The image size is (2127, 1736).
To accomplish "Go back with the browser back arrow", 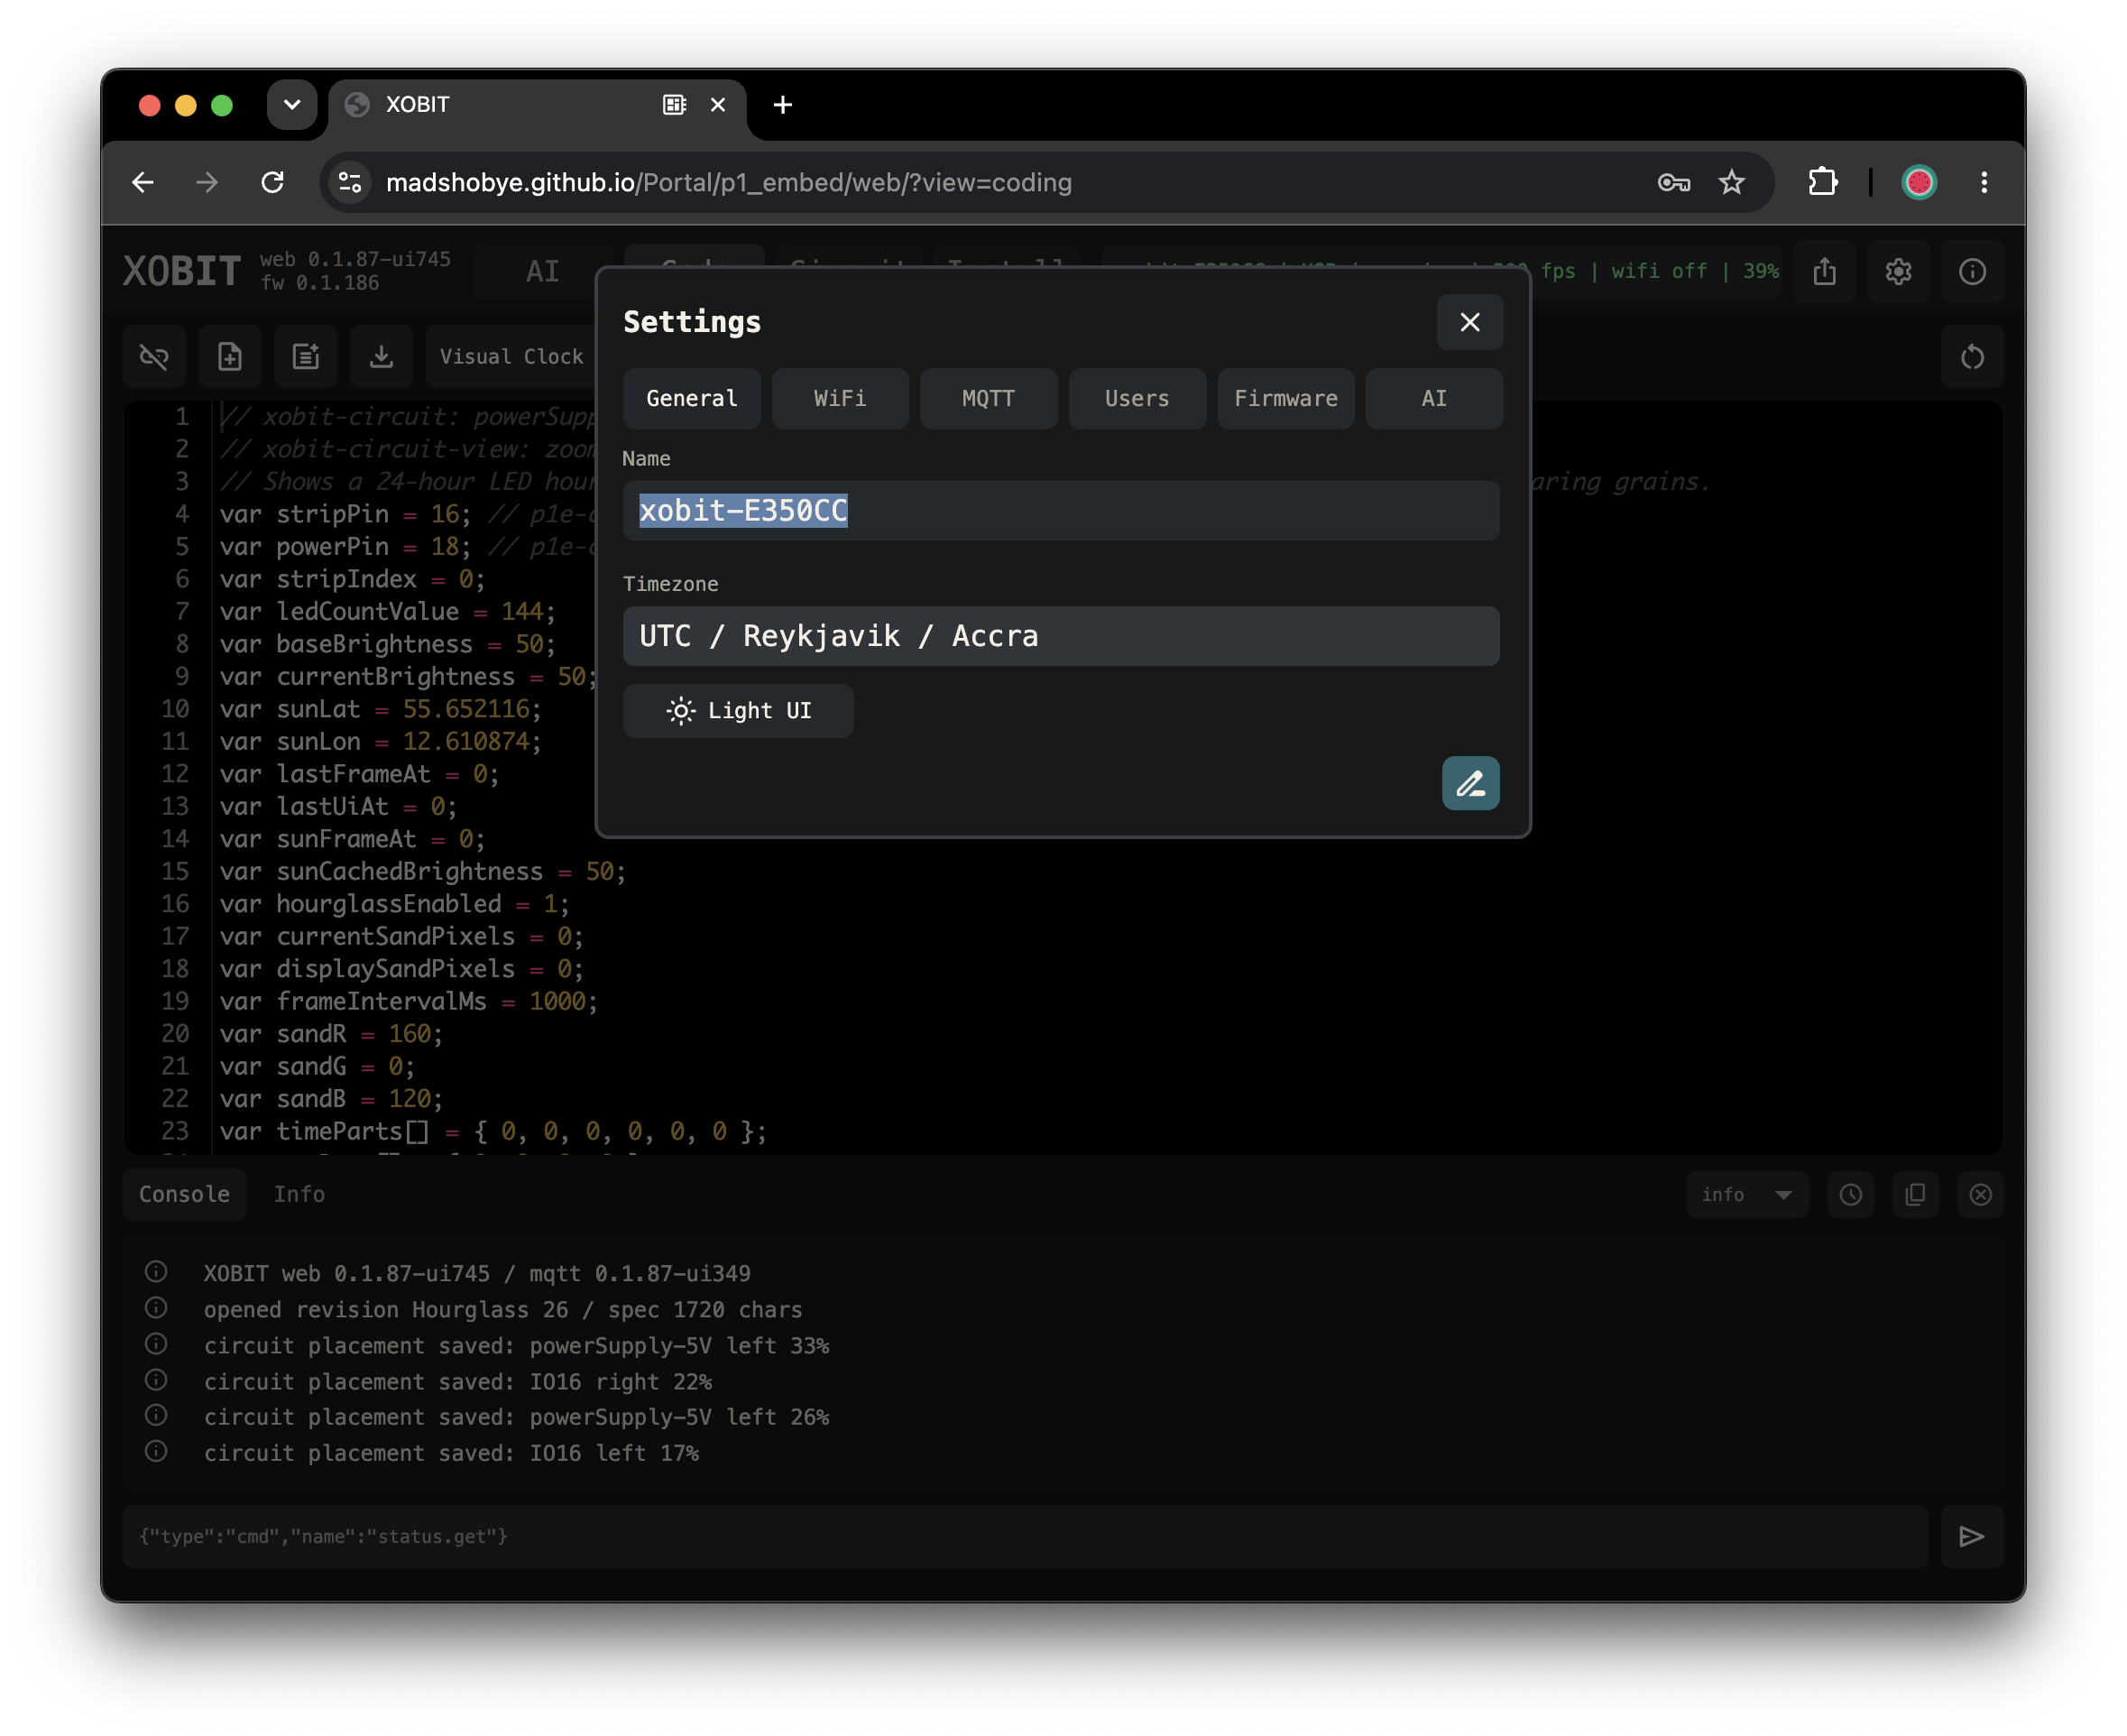I will (x=143, y=182).
